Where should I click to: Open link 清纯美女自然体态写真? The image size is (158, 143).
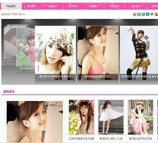pyautogui.click(x=140, y=139)
